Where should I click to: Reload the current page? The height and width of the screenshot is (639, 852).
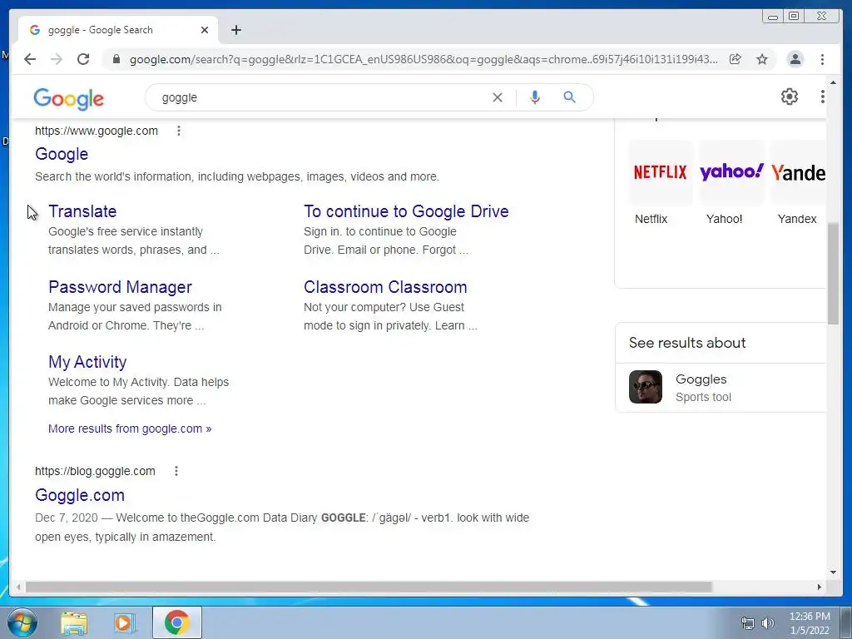coord(83,59)
